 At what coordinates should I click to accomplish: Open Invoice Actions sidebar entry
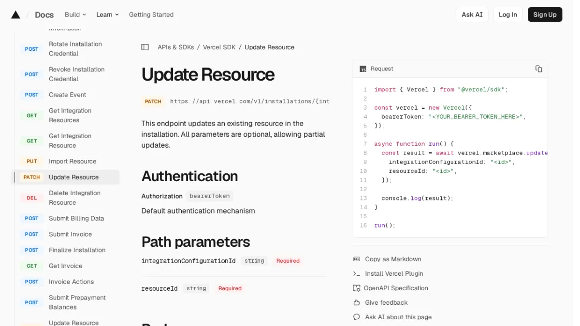[71, 282]
